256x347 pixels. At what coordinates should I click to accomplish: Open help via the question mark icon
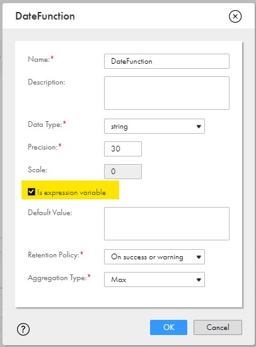(x=23, y=329)
